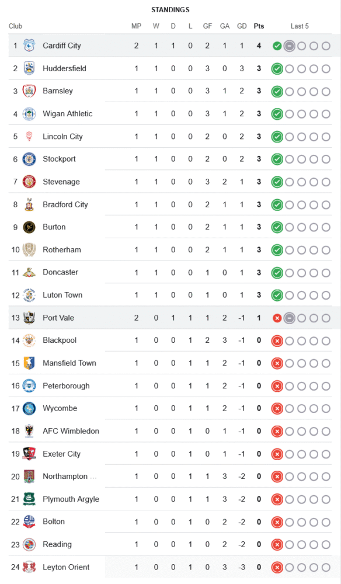Sort standings by Pts column header
The height and width of the screenshot is (584, 341).
[259, 26]
